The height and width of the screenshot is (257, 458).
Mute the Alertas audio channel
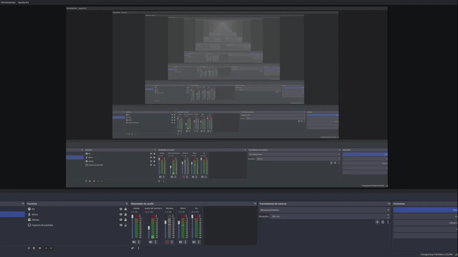point(134,242)
